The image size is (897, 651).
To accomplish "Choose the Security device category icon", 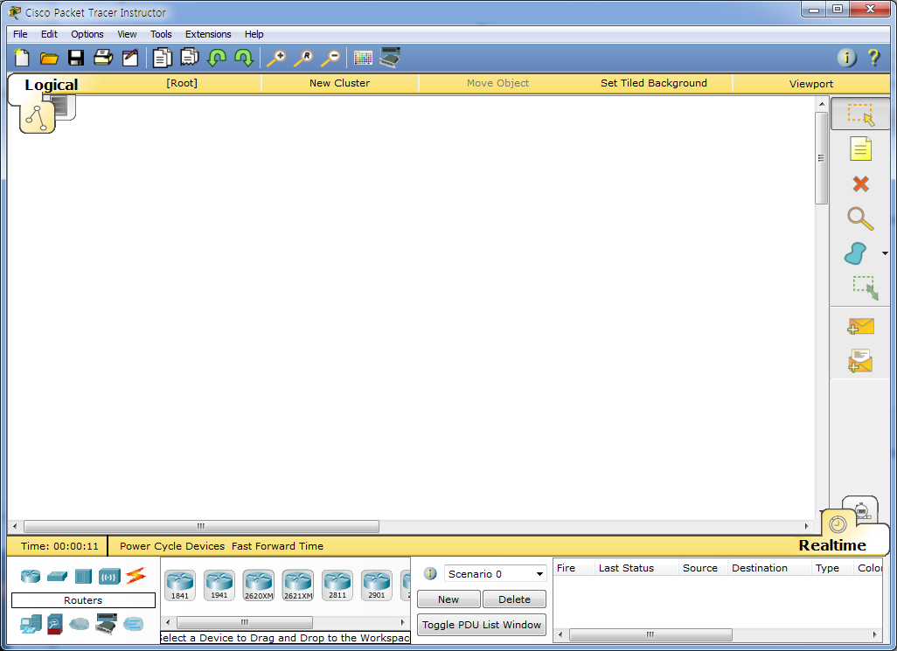I will click(x=55, y=624).
